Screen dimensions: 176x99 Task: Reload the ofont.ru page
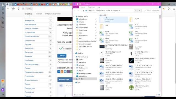coord(18,9)
